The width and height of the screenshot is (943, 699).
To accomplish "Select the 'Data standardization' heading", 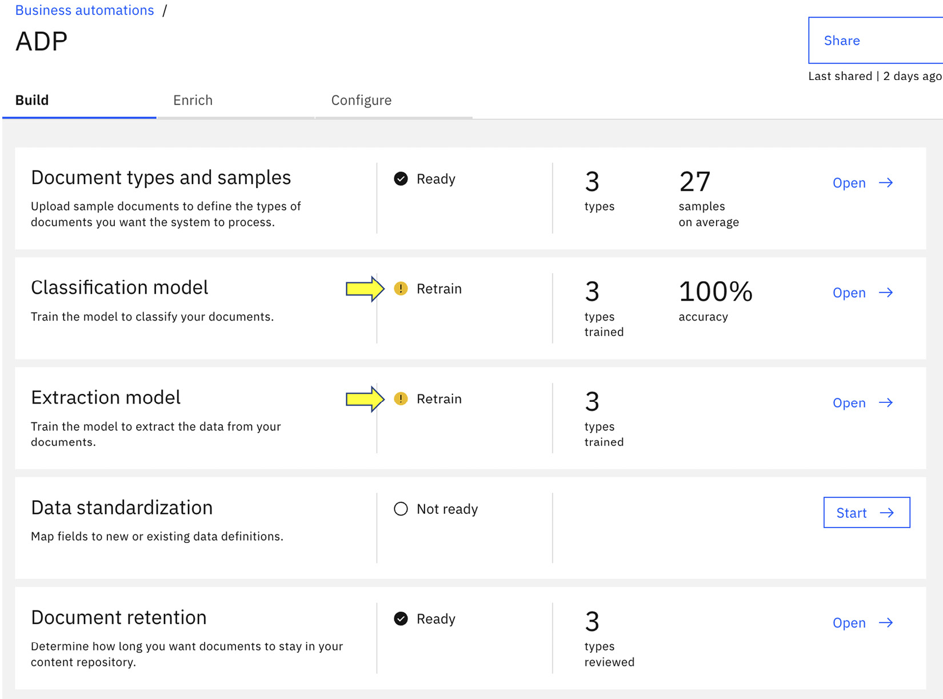I will [x=122, y=508].
